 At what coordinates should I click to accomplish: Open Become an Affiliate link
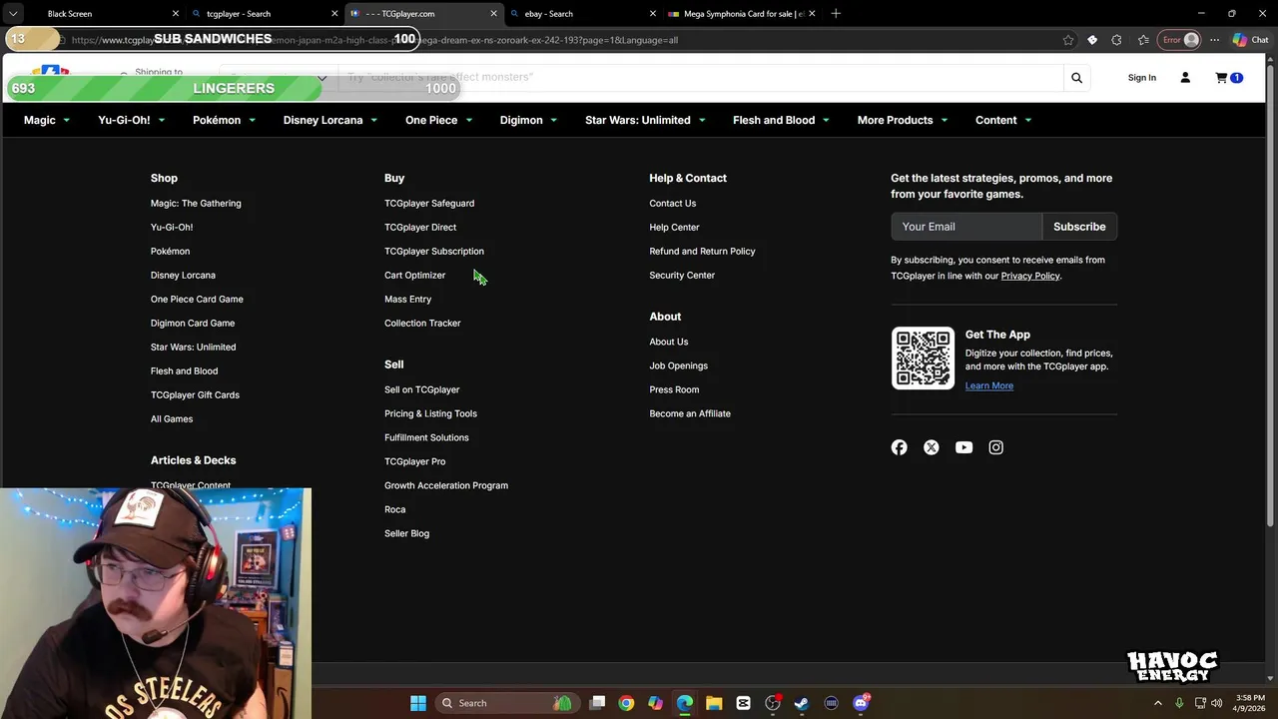click(690, 413)
